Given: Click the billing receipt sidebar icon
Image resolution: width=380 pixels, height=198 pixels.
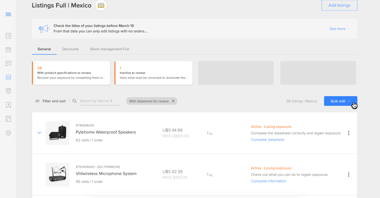Looking at the screenshot, I should click(8, 105).
